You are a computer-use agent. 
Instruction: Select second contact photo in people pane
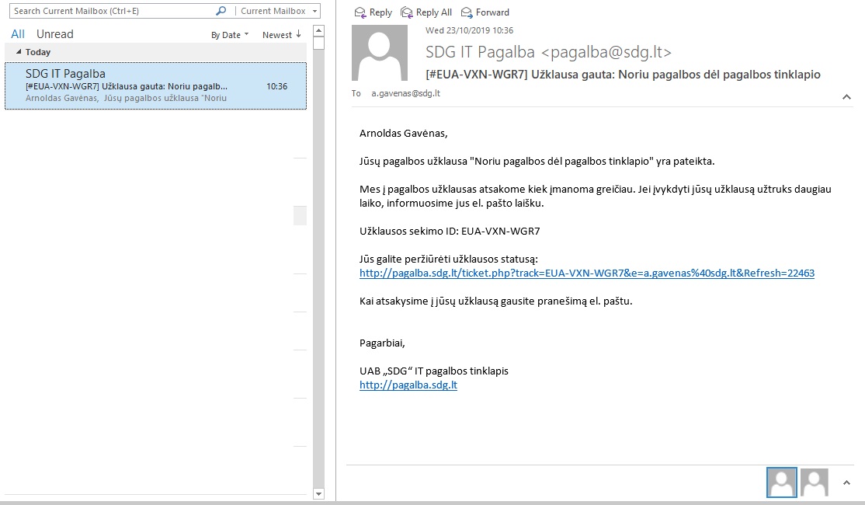click(815, 482)
